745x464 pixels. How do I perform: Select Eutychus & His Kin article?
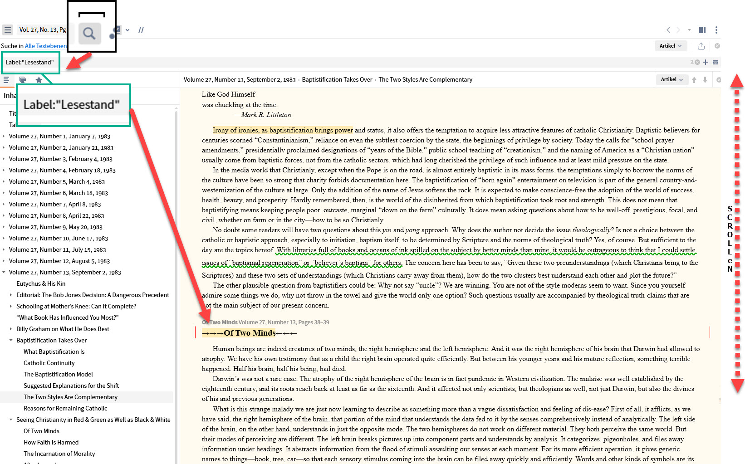click(41, 283)
